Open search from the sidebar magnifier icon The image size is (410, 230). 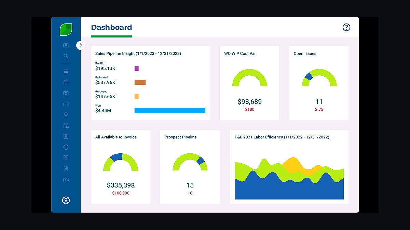tap(66, 56)
